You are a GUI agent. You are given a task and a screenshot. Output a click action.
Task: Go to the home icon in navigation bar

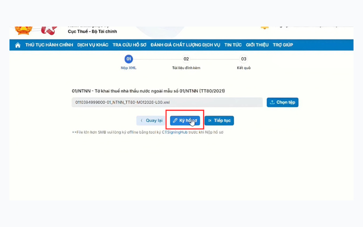pyautogui.click(x=18, y=45)
